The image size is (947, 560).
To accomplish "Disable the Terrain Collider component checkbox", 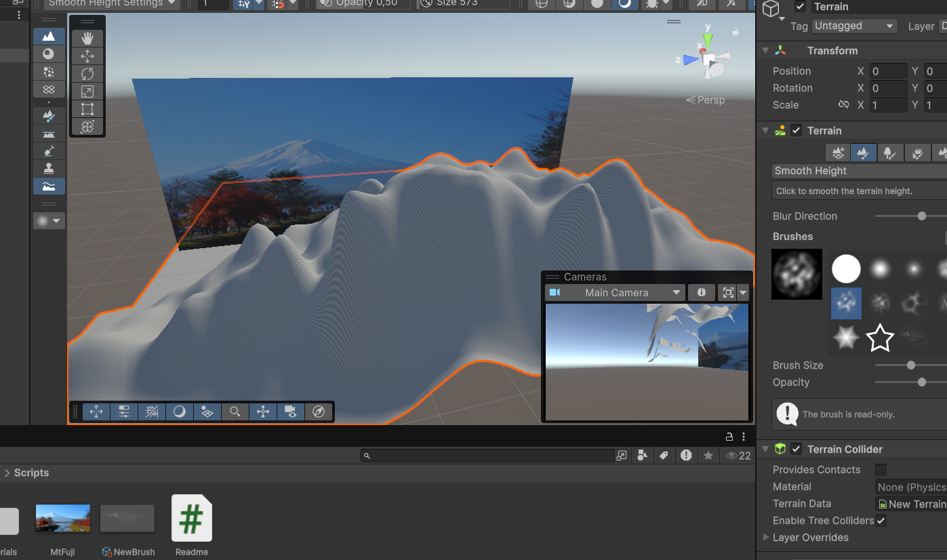I will [797, 449].
